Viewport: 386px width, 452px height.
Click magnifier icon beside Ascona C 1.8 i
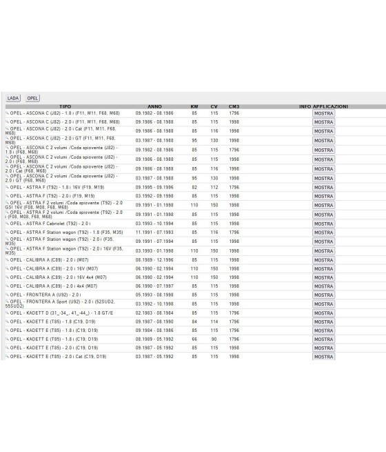(x=7, y=113)
